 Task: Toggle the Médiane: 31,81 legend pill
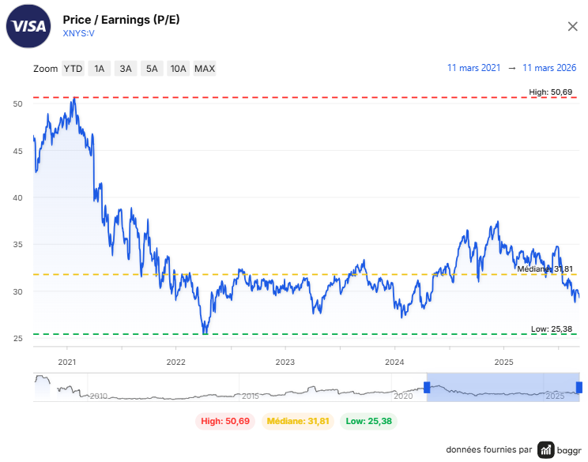click(298, 421)
